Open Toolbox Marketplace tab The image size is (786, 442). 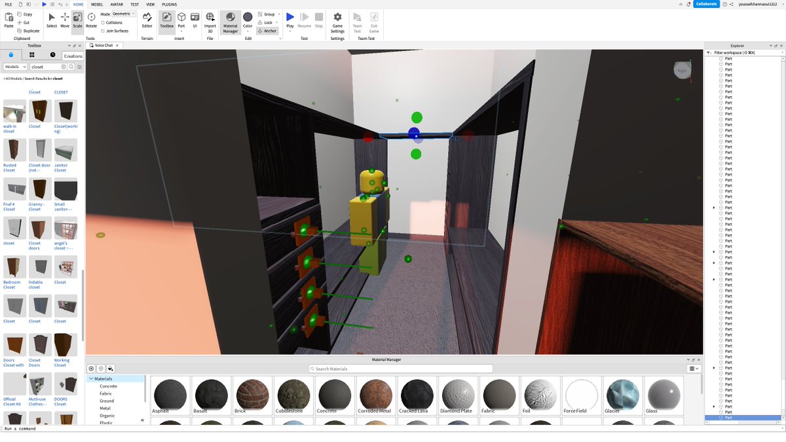tap(10, 55)
